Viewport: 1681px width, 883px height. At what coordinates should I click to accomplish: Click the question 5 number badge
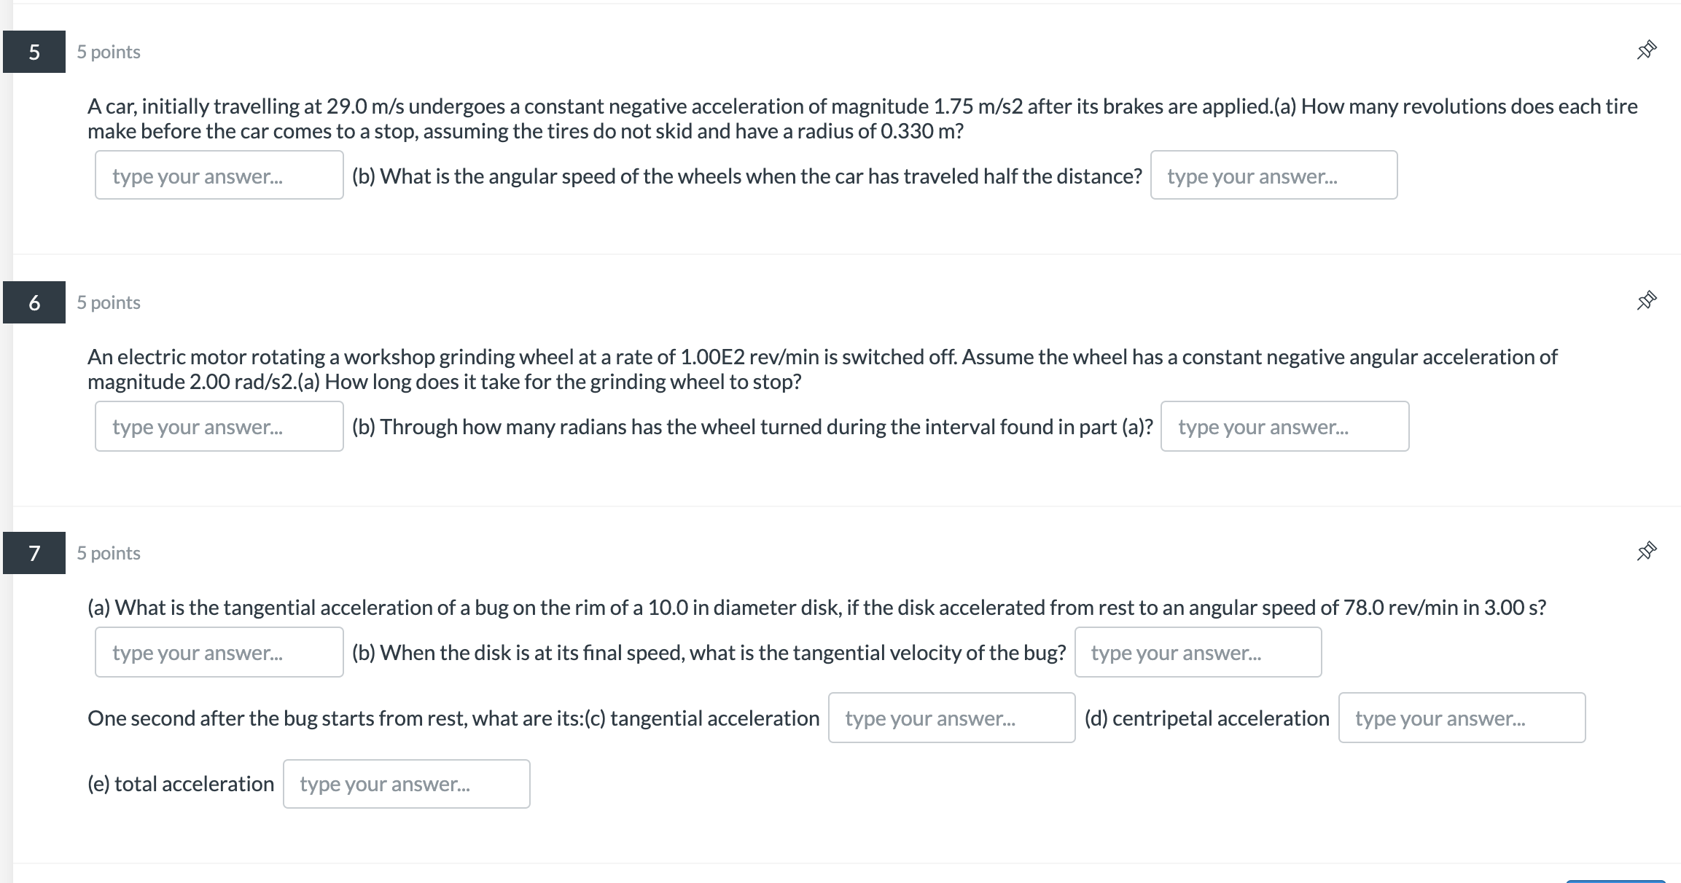34,52
